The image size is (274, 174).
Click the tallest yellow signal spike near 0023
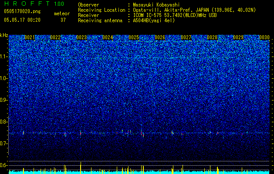point(81,168)
